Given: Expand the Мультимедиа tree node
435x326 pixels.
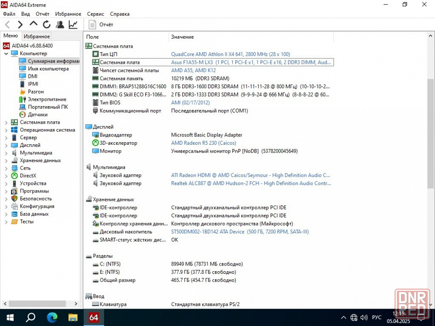Looking at the screenshot, I should click(6, 153).
